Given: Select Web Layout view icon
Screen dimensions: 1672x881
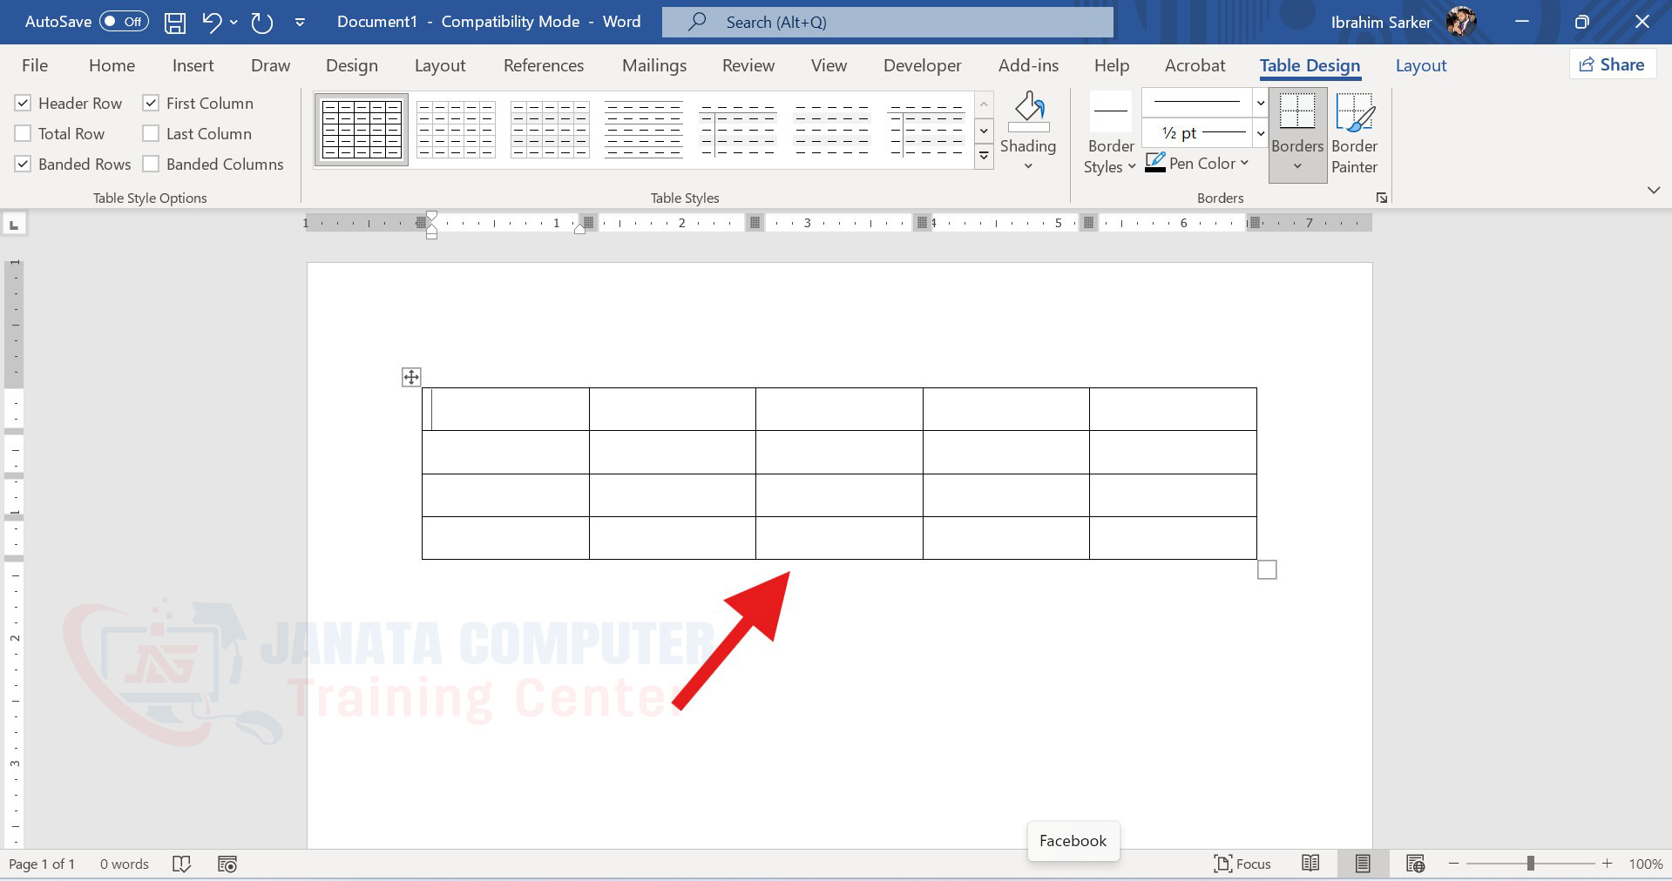Looking at the screenshot, I should tap(1415, 864).
